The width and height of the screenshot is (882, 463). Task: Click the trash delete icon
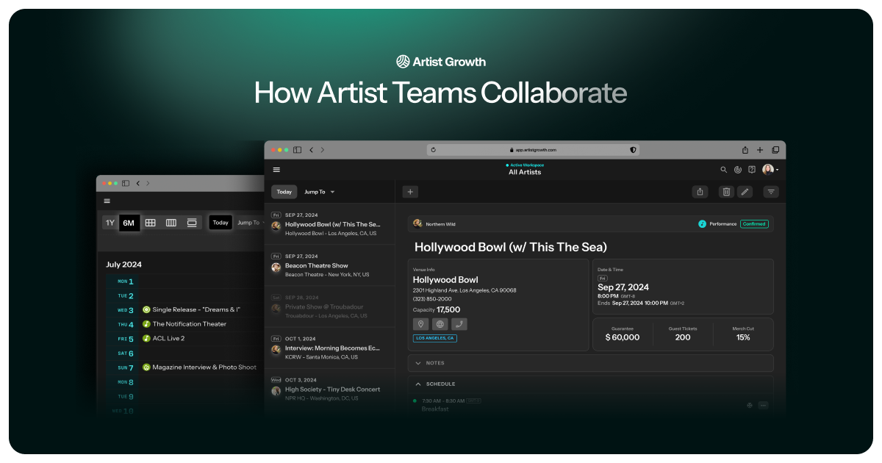(x=726, y=192)
